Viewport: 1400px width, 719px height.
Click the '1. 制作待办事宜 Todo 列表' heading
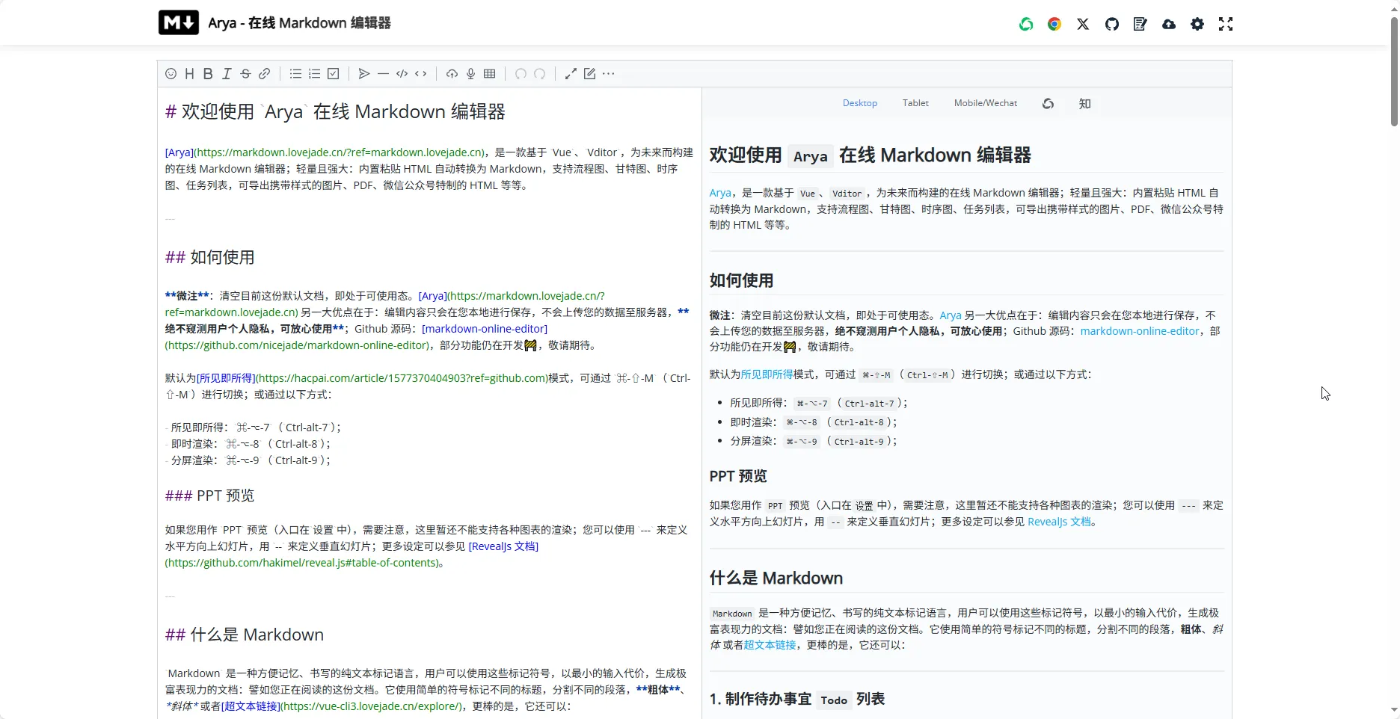797,700
